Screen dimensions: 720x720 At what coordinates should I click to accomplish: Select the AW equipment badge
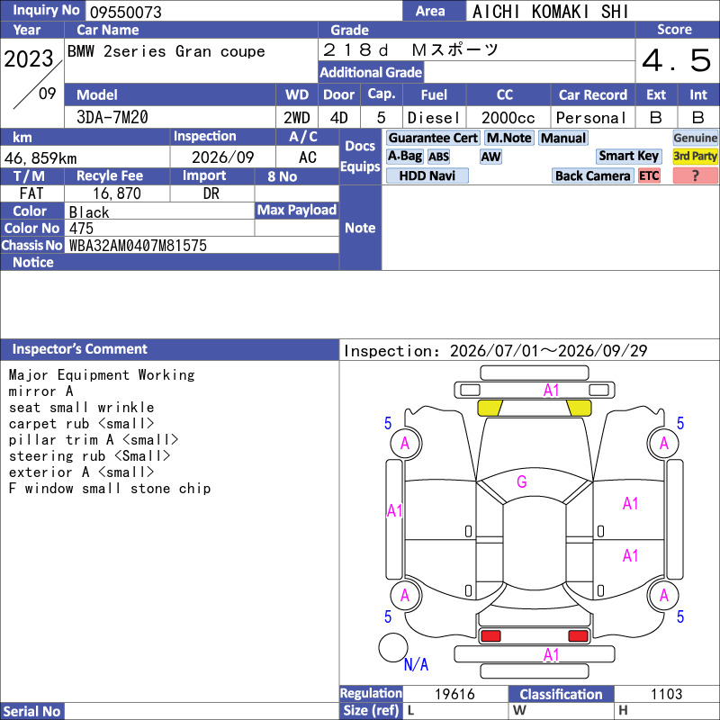click(490, 157)
